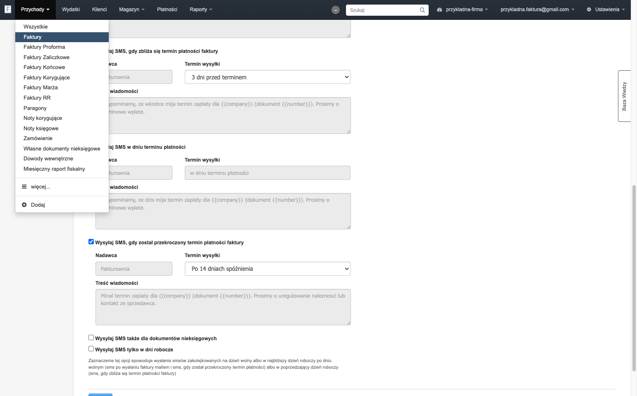Click the hamburger icon beside więcej...
The height and width of the screenshot is (396, 637).
(24, 187)
